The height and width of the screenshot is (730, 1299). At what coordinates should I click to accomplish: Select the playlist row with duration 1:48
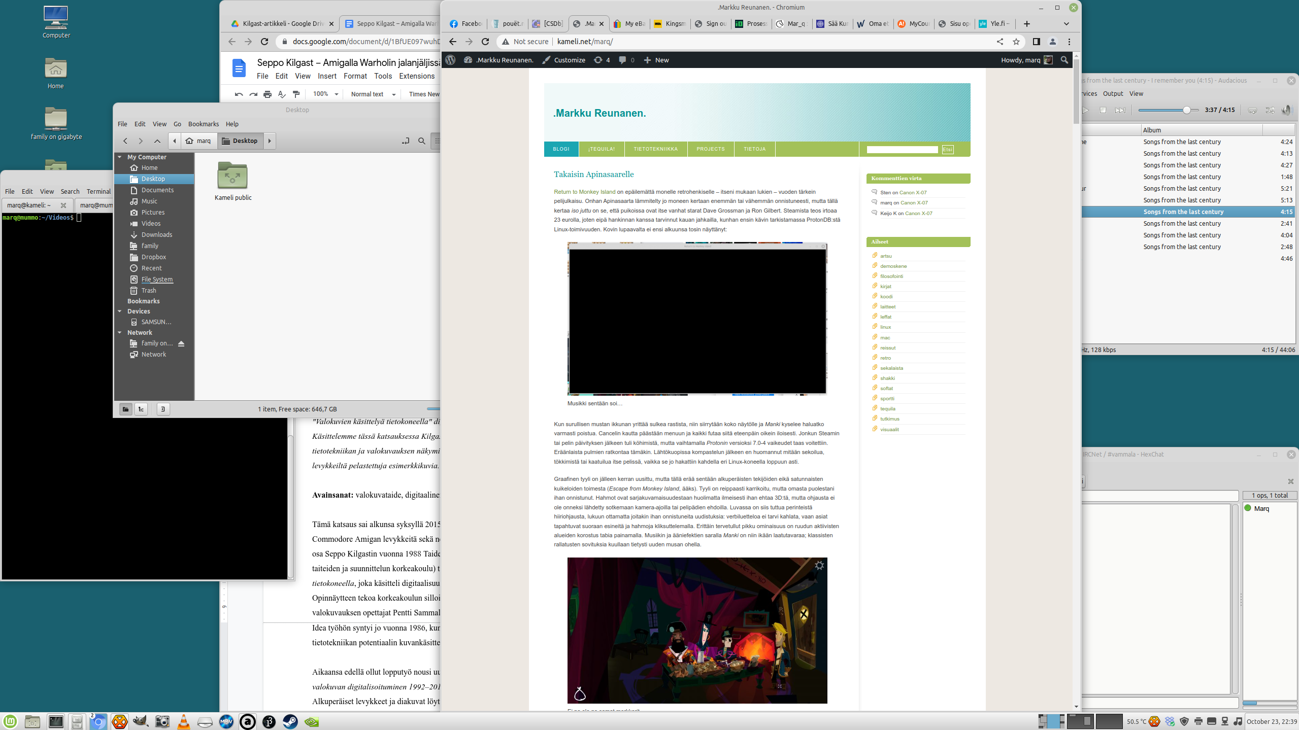[x=1188, y=177]
